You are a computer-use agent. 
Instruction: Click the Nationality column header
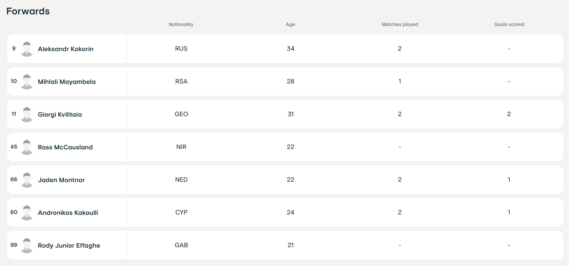(181, 24)
